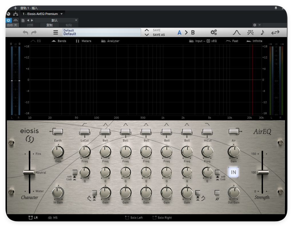Open the Infinite peak hold option

point(254,41)
